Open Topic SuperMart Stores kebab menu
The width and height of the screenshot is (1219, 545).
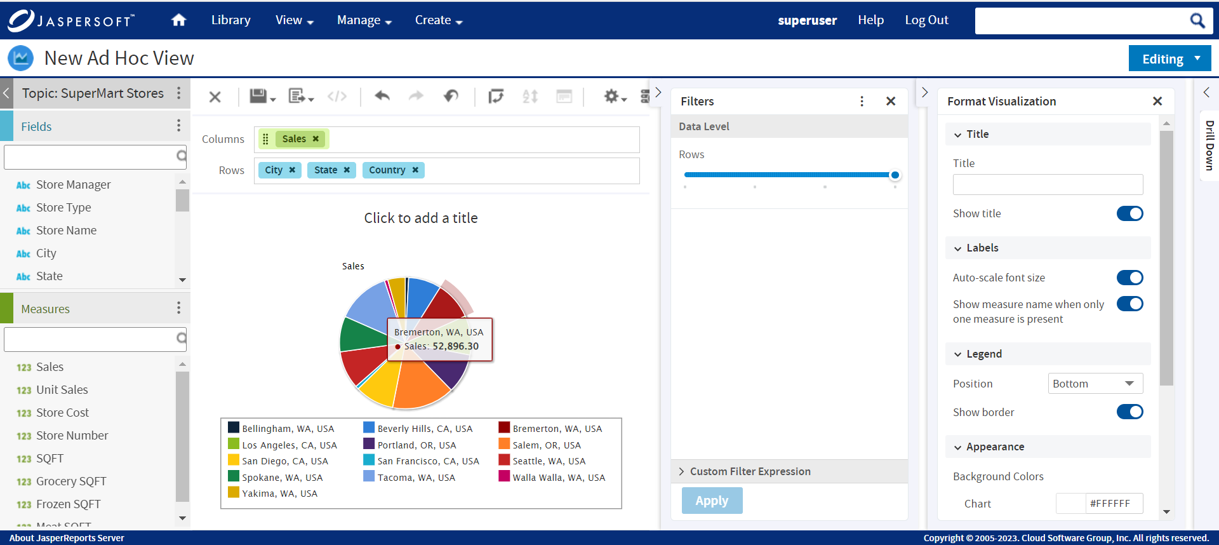179,93
